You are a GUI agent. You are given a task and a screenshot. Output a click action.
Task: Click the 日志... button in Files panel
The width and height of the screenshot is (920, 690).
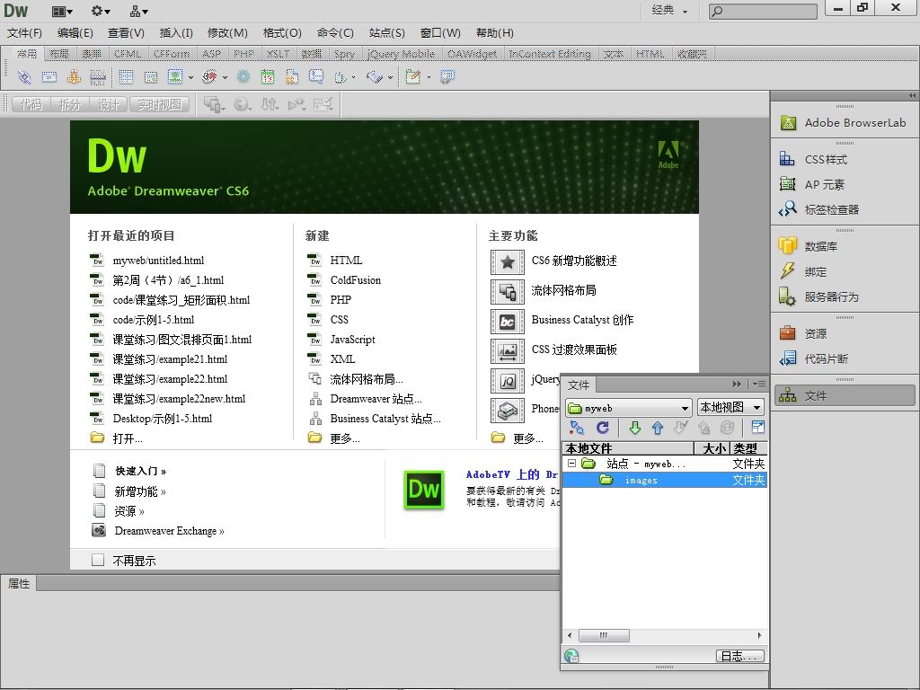[740, 656]
